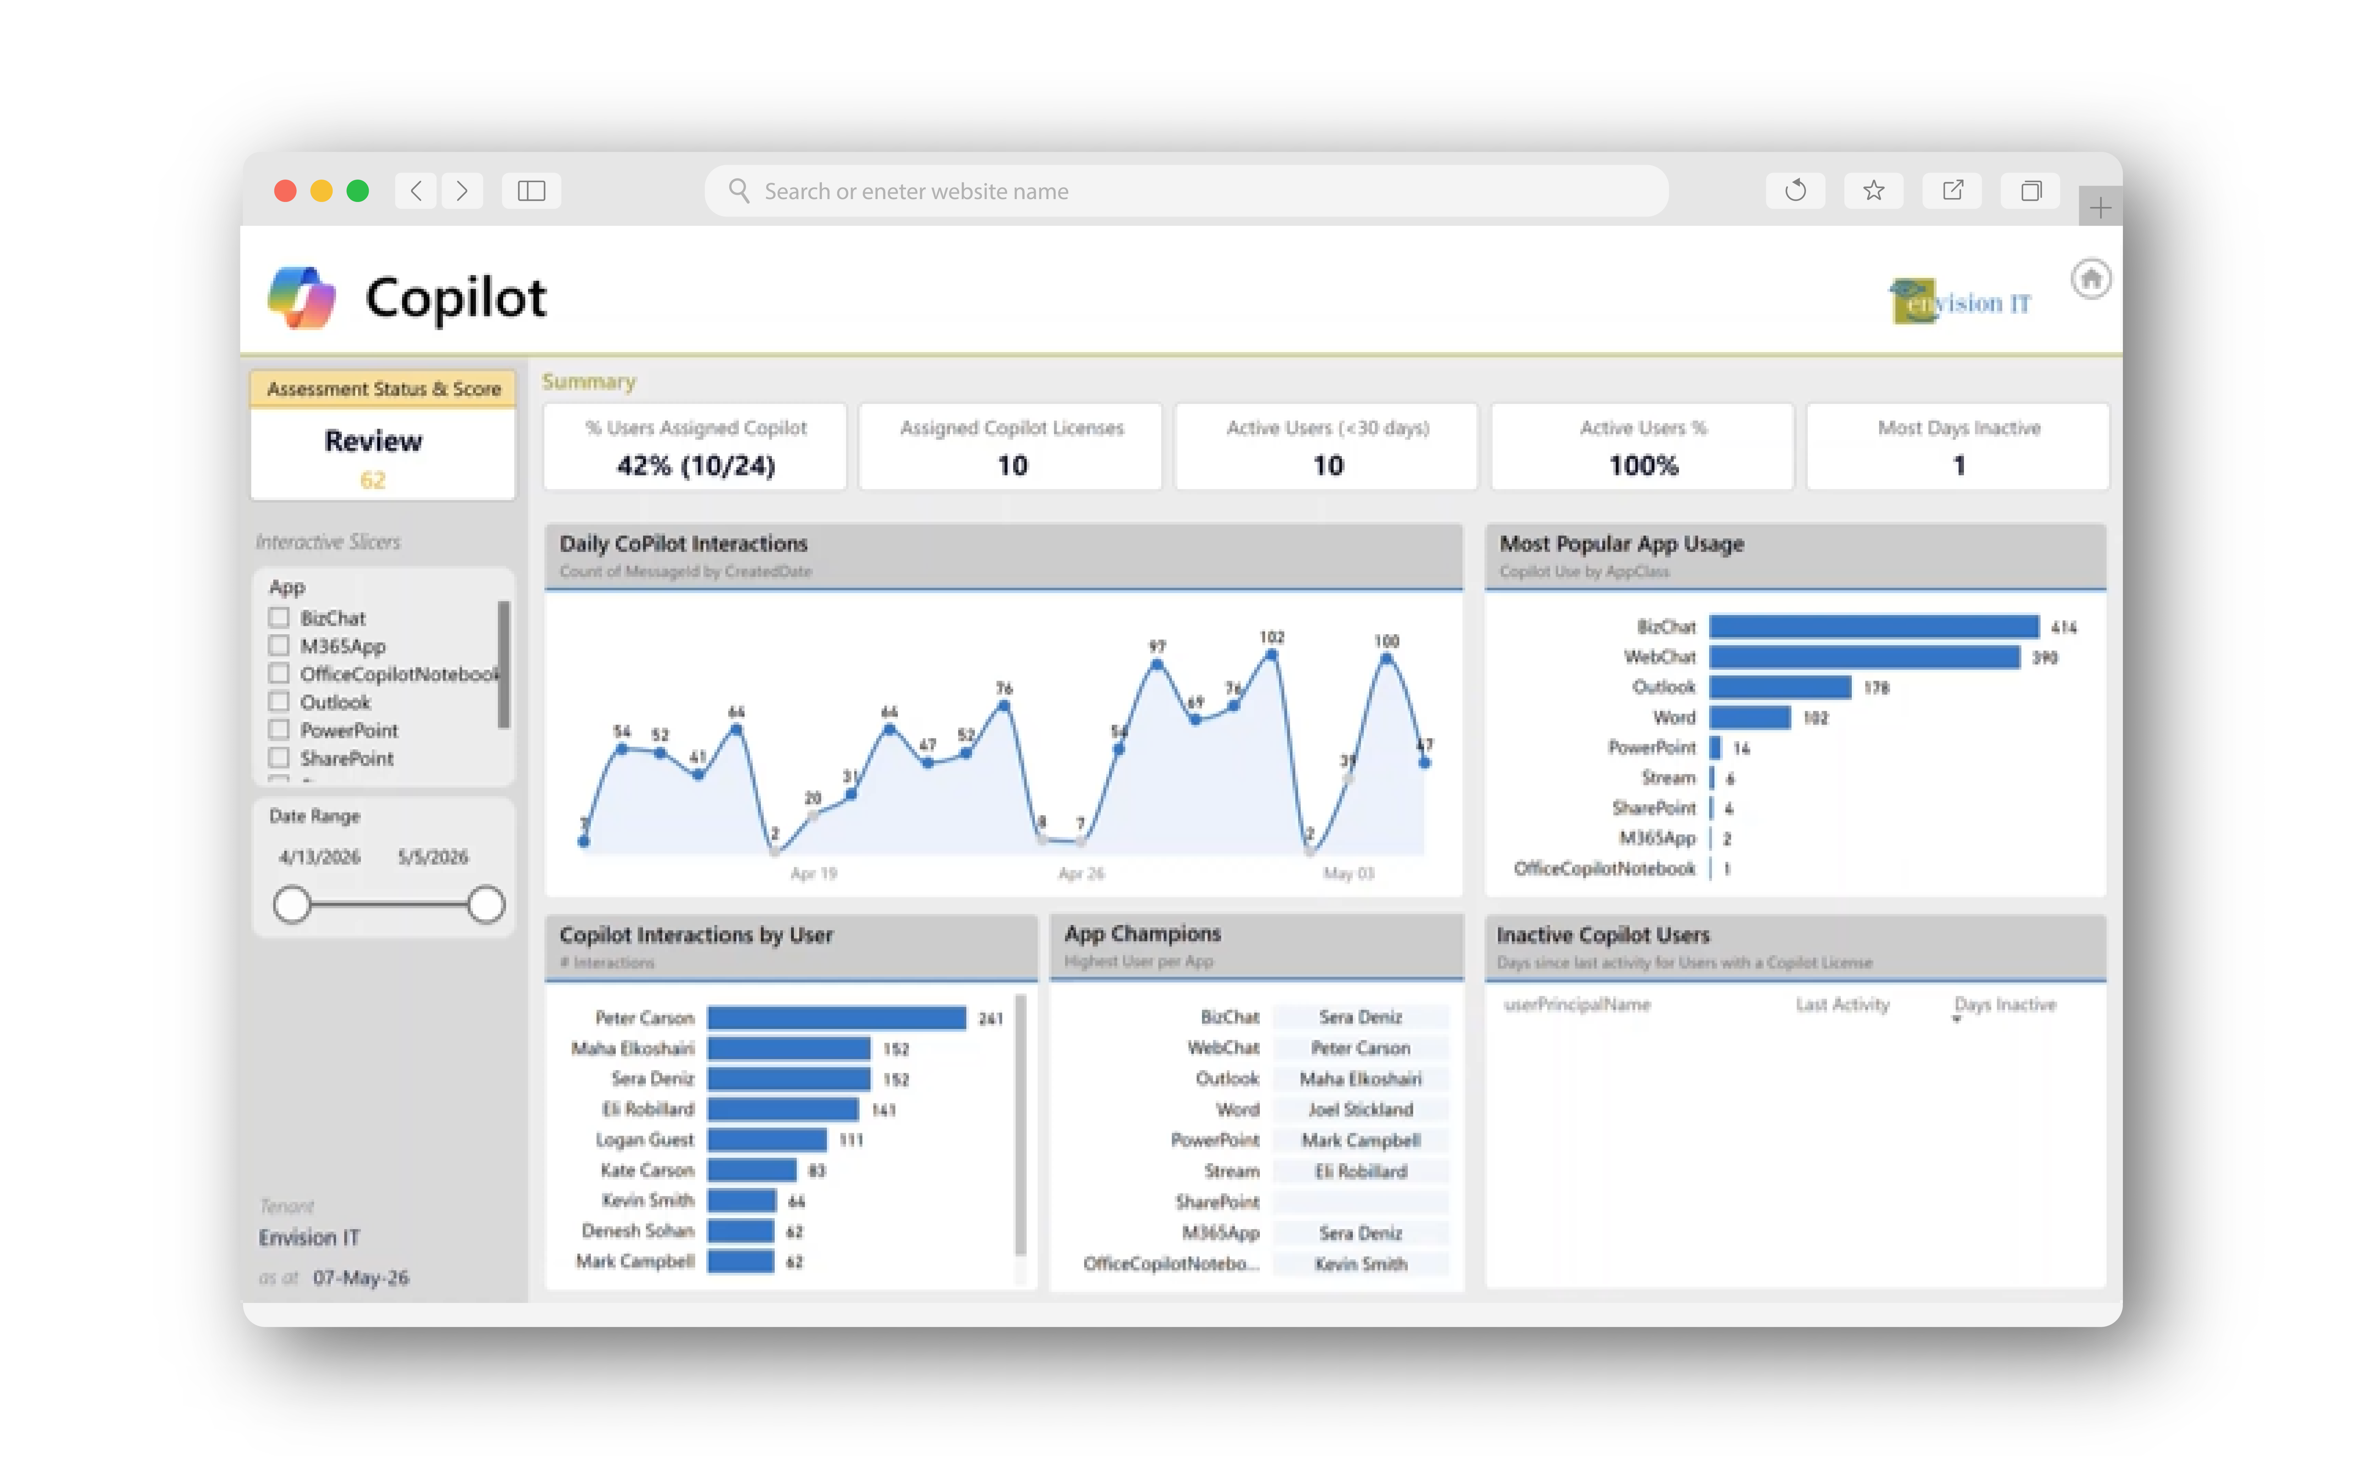Check the M365App app filter
This screenshot has height=1479, width=2366.
(279, 646)
